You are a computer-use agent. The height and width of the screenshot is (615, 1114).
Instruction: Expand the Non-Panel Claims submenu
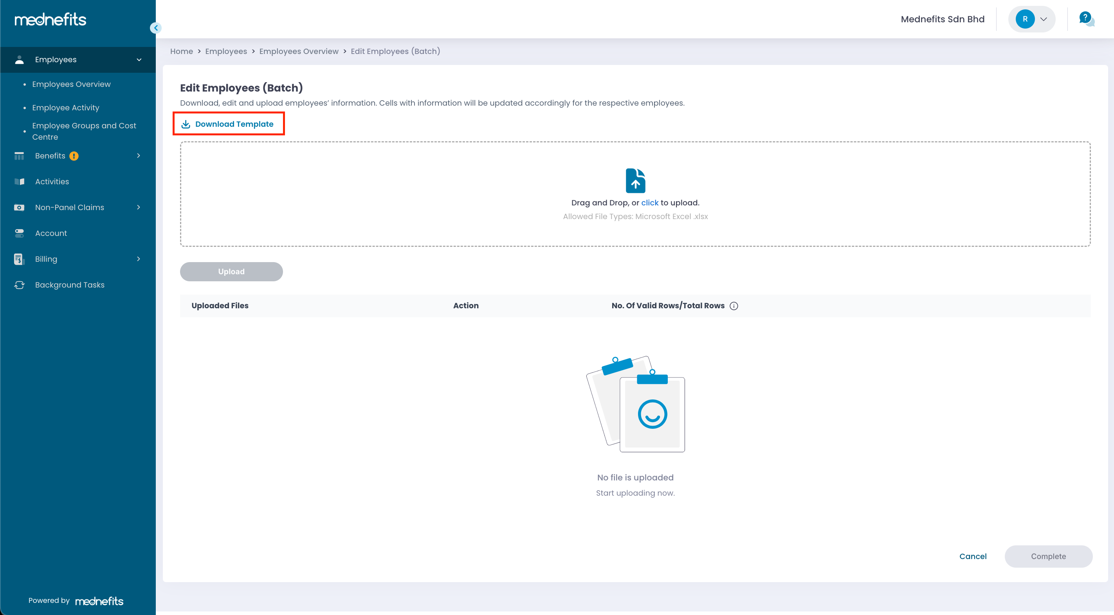(139, 207)
